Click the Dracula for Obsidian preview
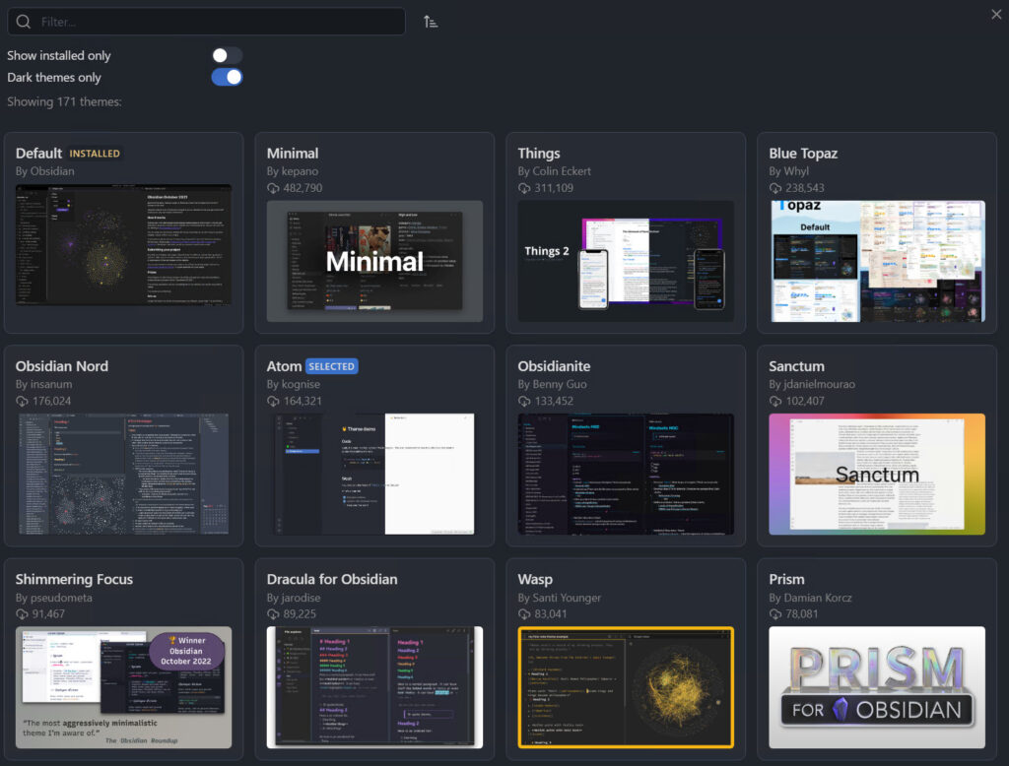Screen dimensions: 1009x766 (374, 687)
